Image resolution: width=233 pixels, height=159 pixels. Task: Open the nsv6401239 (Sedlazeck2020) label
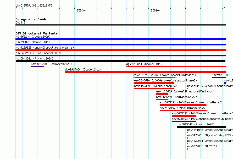coord(176,97)
